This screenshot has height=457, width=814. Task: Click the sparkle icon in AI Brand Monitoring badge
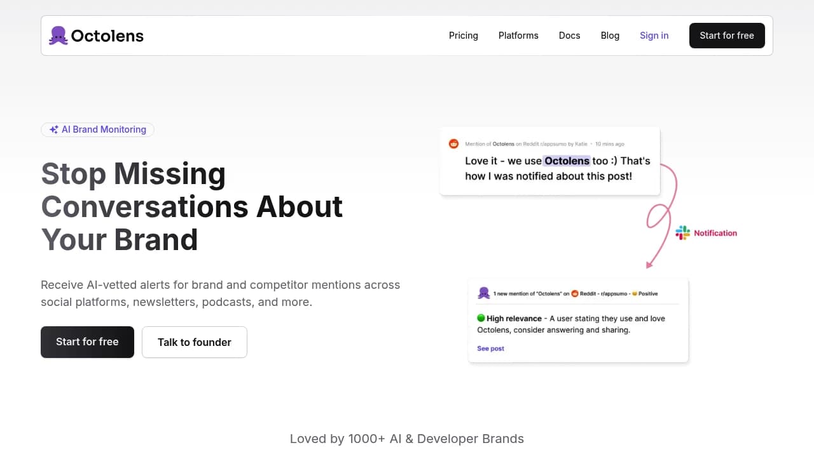pyautogui.click(x=54, y=129)
